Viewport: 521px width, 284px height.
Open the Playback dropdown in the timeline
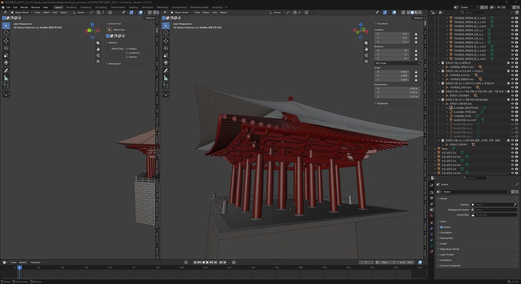coord(37,262)
